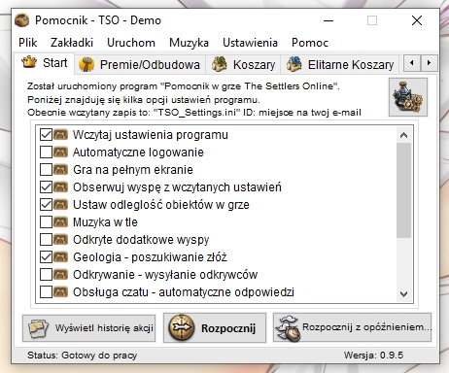Open the Pomoc menu
This screenshot has width=449, height=373.
tap(310, 43)
